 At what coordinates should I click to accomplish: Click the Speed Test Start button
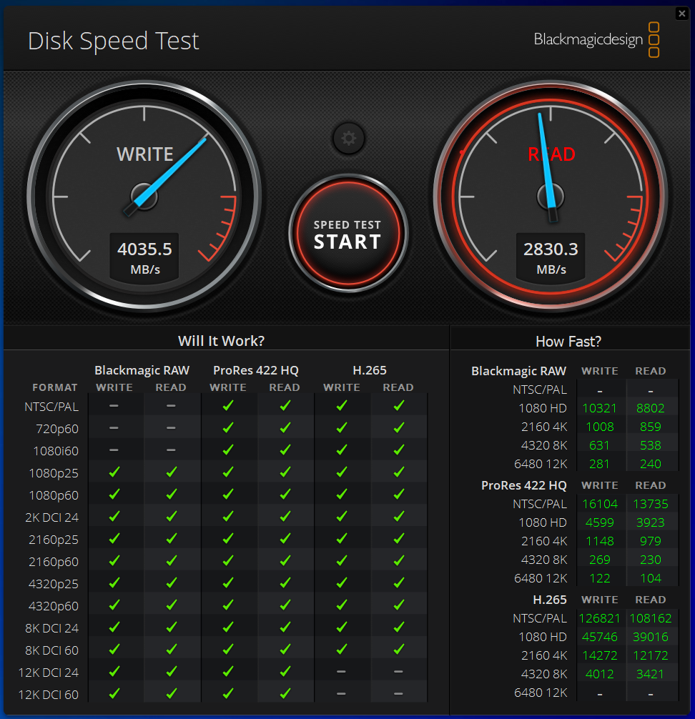(x=347, y=234)
